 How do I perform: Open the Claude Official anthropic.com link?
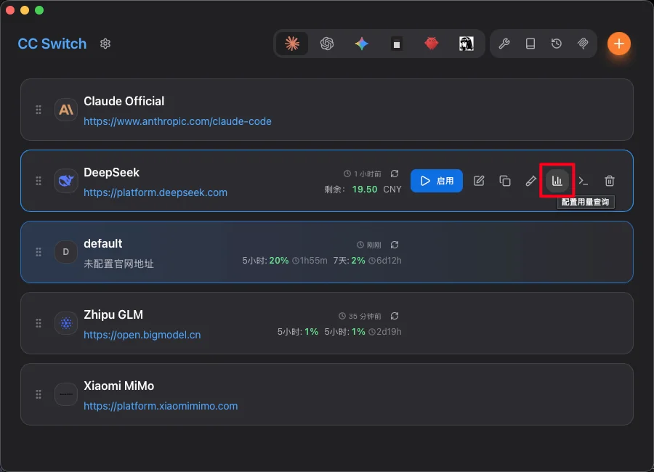(177, 121)
